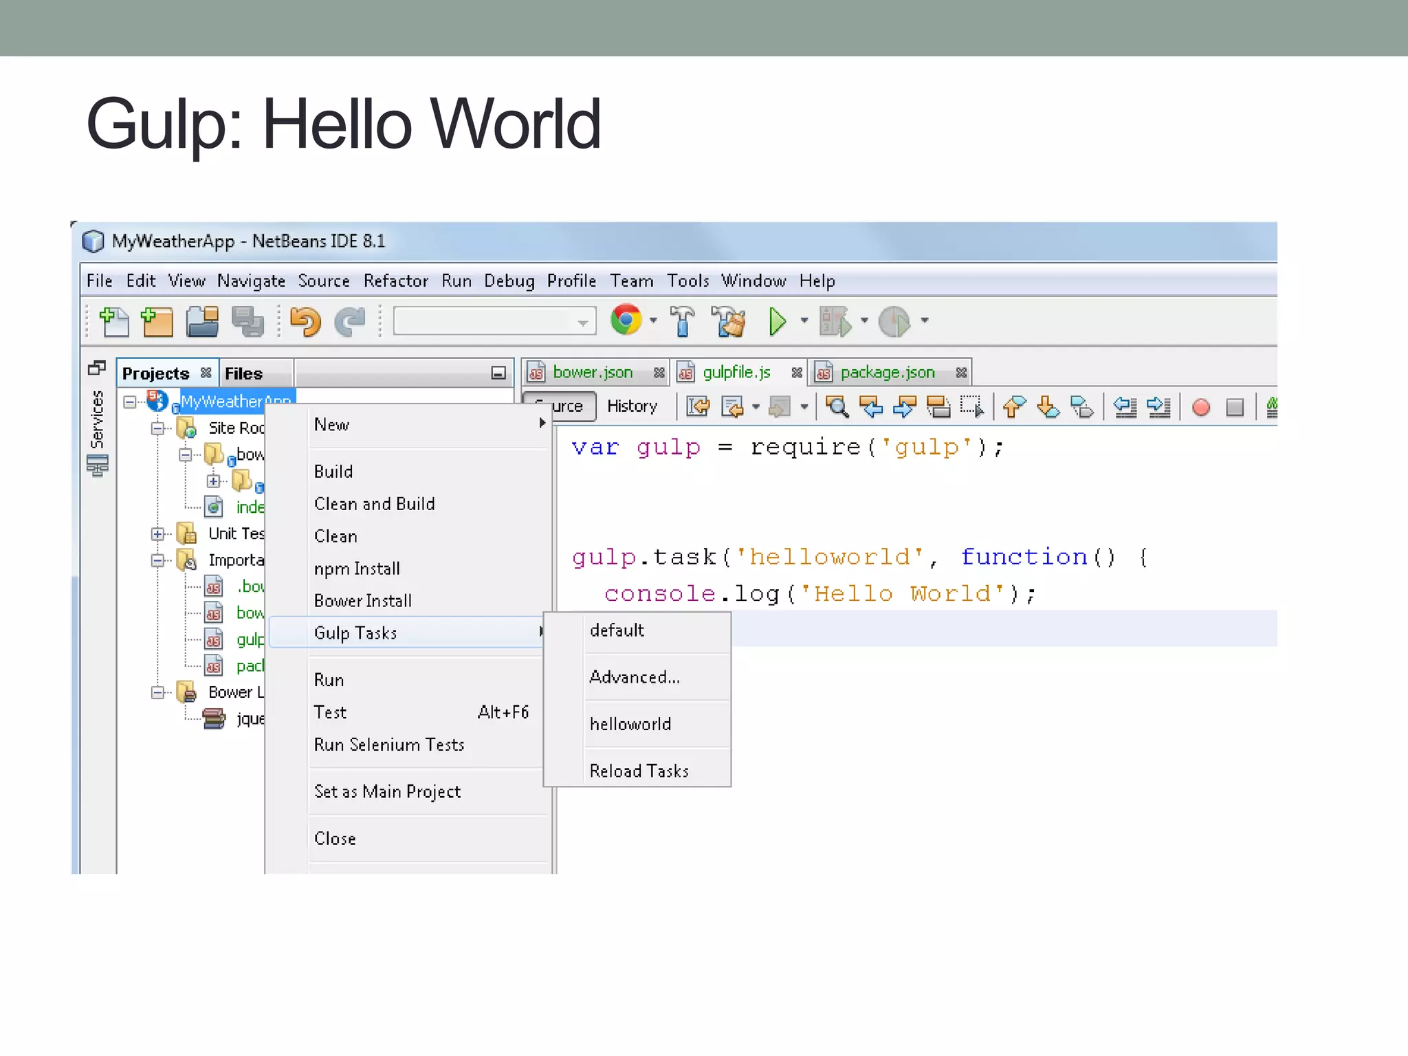Click the red Start Macro Recording icon
The width and height of the screenshot is (1408, 1056).
pos(1201,407)
